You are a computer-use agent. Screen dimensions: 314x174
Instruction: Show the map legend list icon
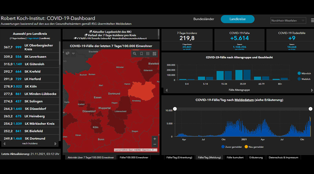pyautogui.click(x=148, y=54)
